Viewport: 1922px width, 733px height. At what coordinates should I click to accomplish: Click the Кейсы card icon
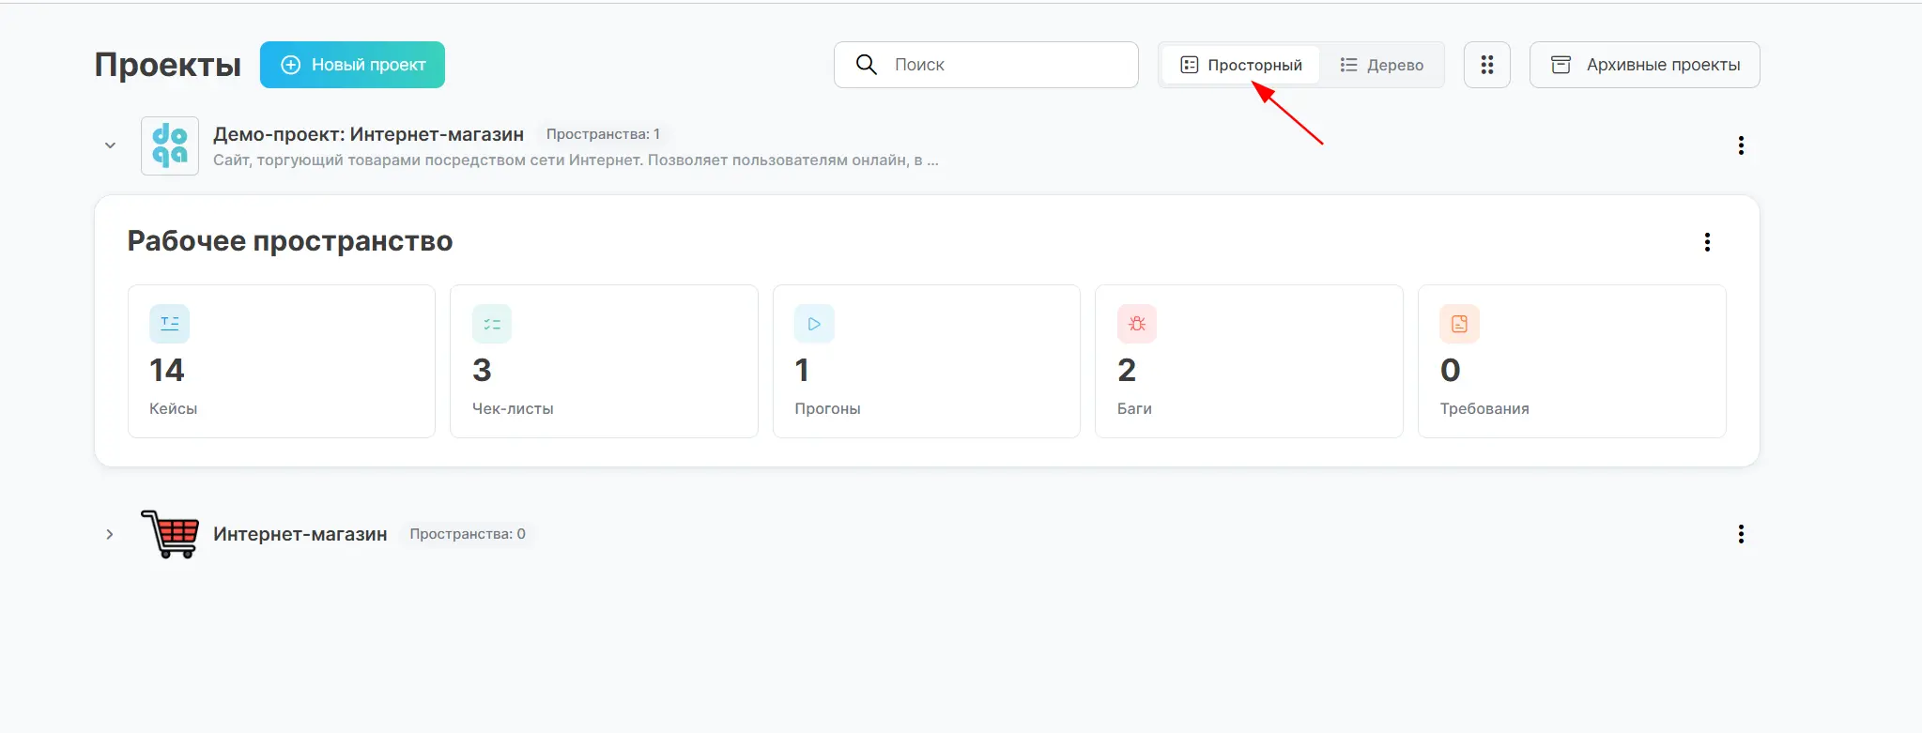[x=169, y=324]
